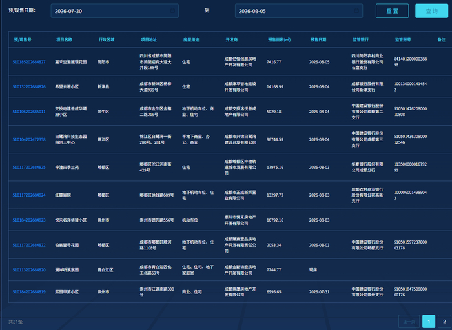Select presale area value 6995.65

coord(274,292)
